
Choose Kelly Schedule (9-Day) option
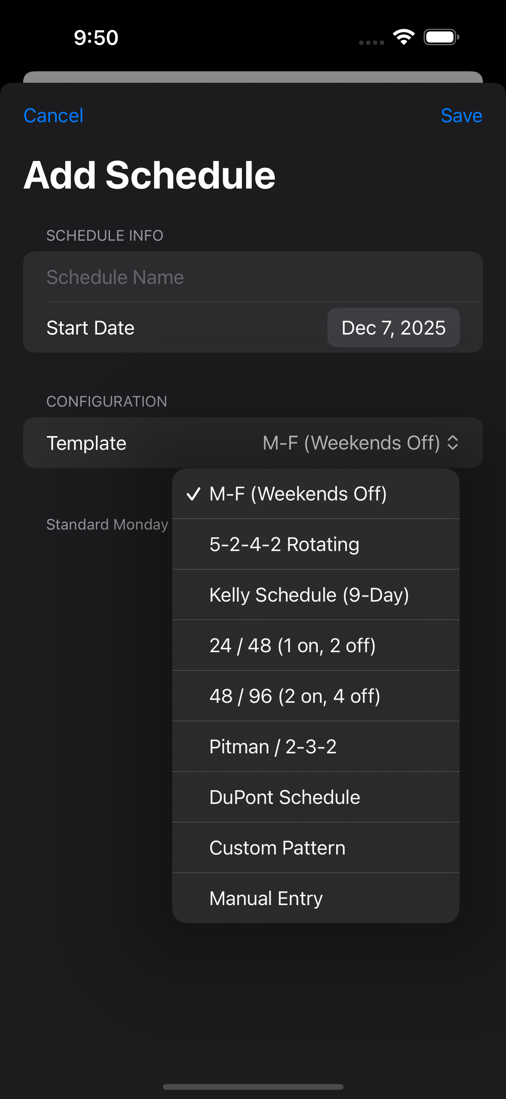pos(309,594)
